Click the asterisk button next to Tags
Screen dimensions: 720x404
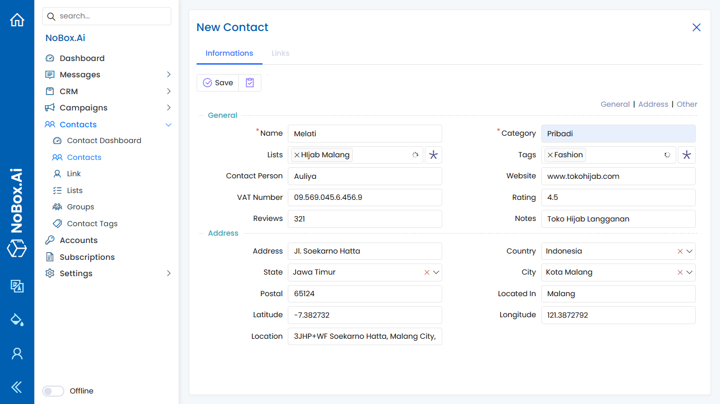click(686, 155)
